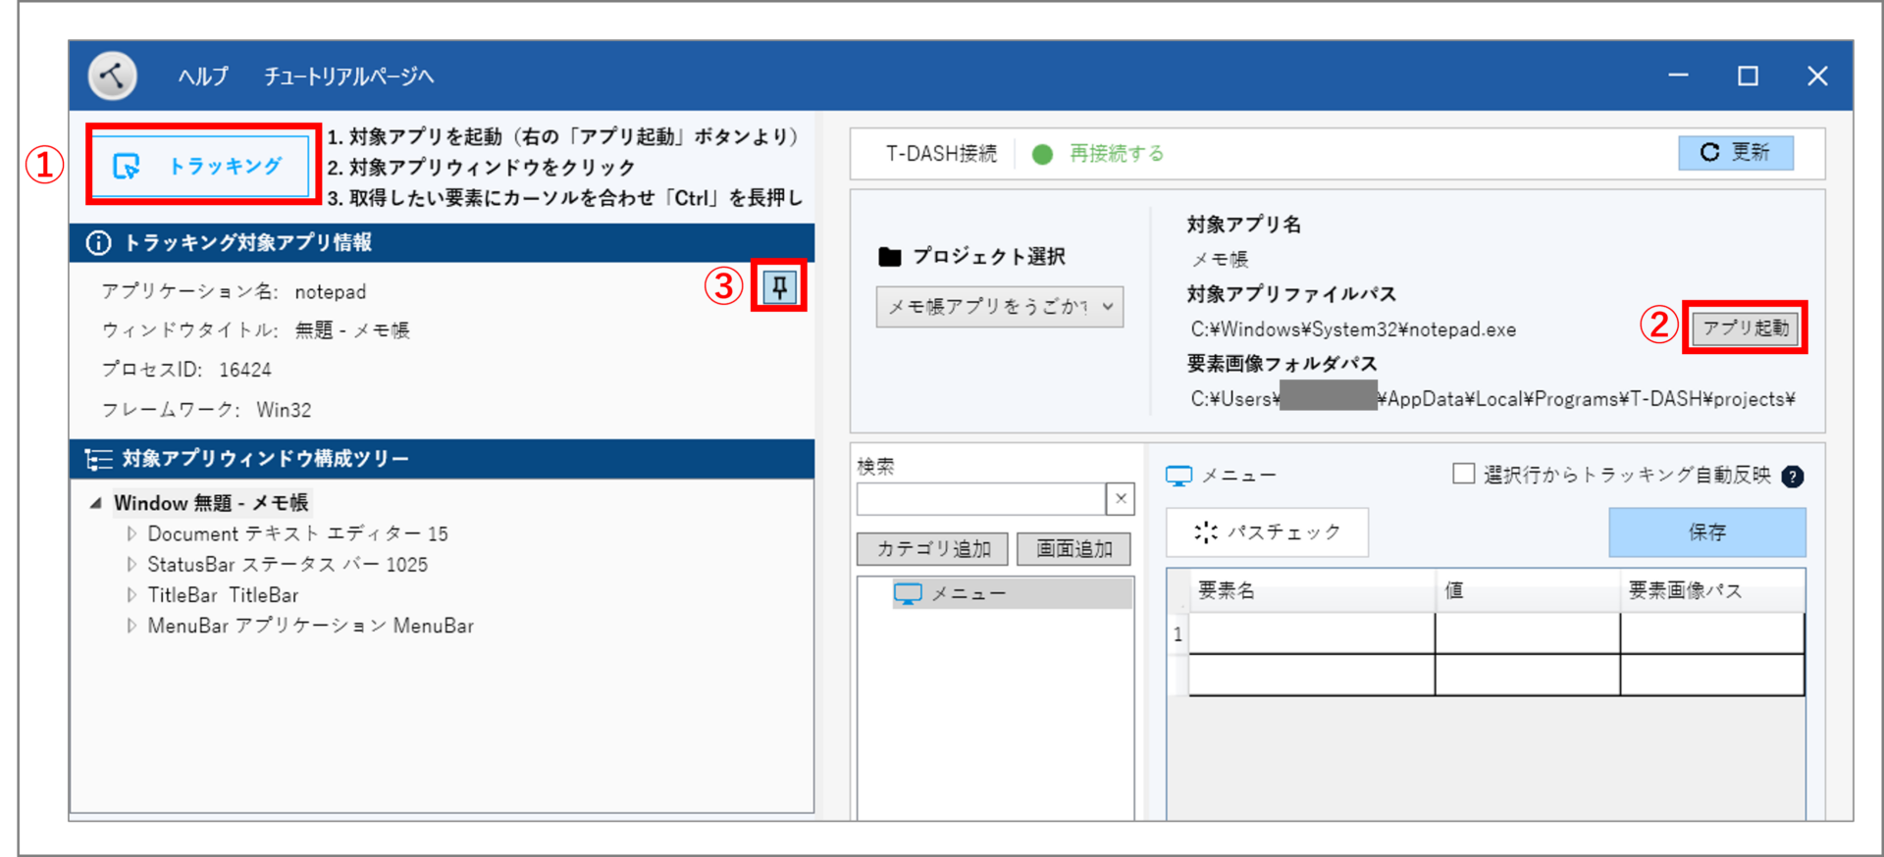This screenshot has width=1884, height=857.
Task: Click the monitor icon beside メニュー in the list
Action: click(908, 594)
